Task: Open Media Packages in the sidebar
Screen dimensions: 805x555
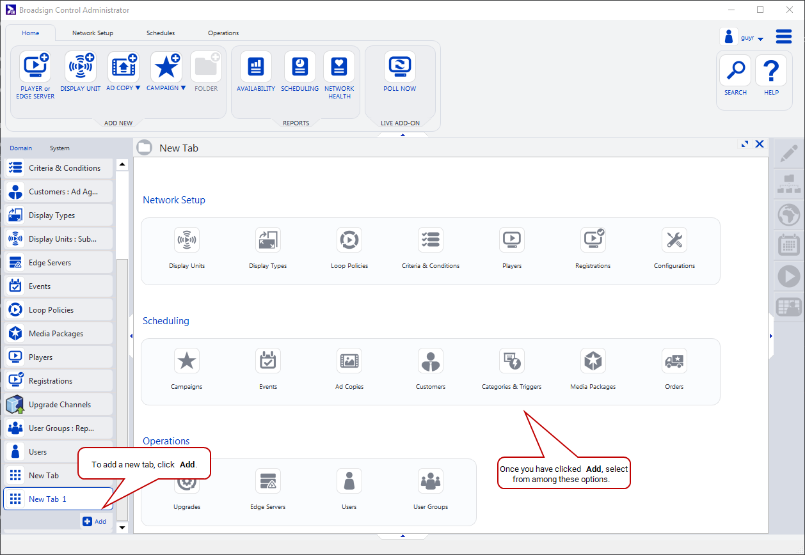Action: click(58, 334)
